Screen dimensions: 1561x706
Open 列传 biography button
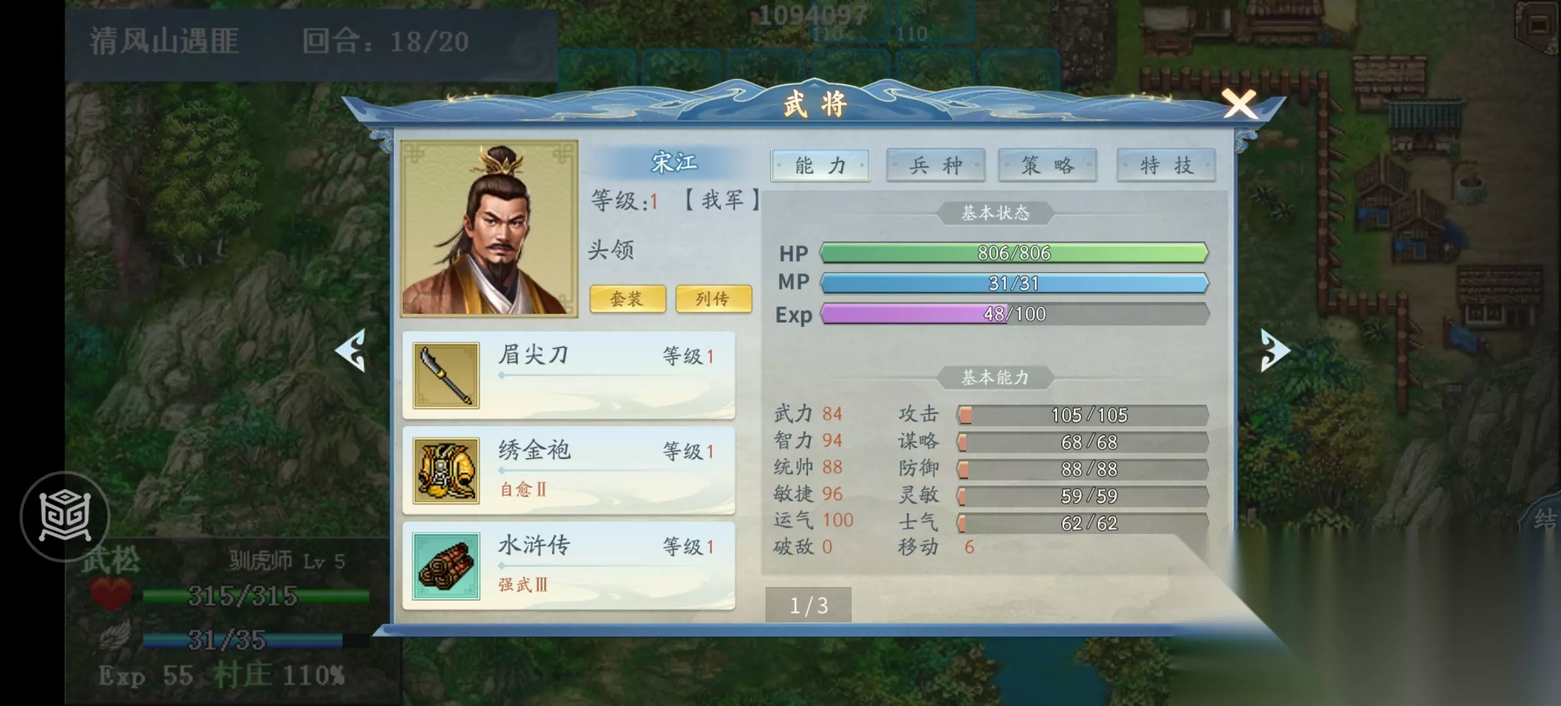(x=713, y=299)
